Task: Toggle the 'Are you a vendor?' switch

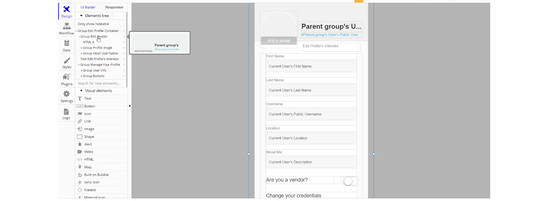Action: click(350, 181)
